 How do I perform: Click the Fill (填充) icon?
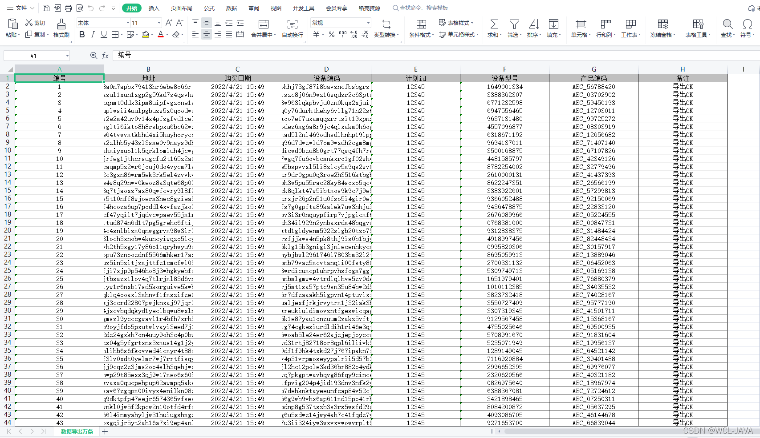pos(553,24)
